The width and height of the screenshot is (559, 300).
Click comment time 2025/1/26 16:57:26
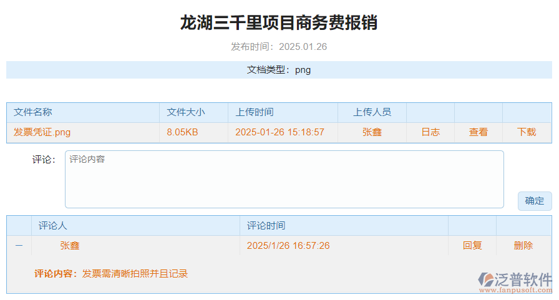pos(288,246)
